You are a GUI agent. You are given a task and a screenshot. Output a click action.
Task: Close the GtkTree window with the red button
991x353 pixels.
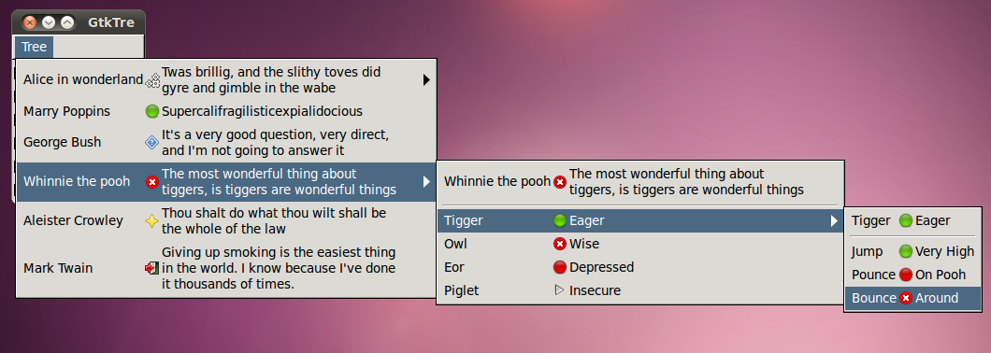pos(30,22)
